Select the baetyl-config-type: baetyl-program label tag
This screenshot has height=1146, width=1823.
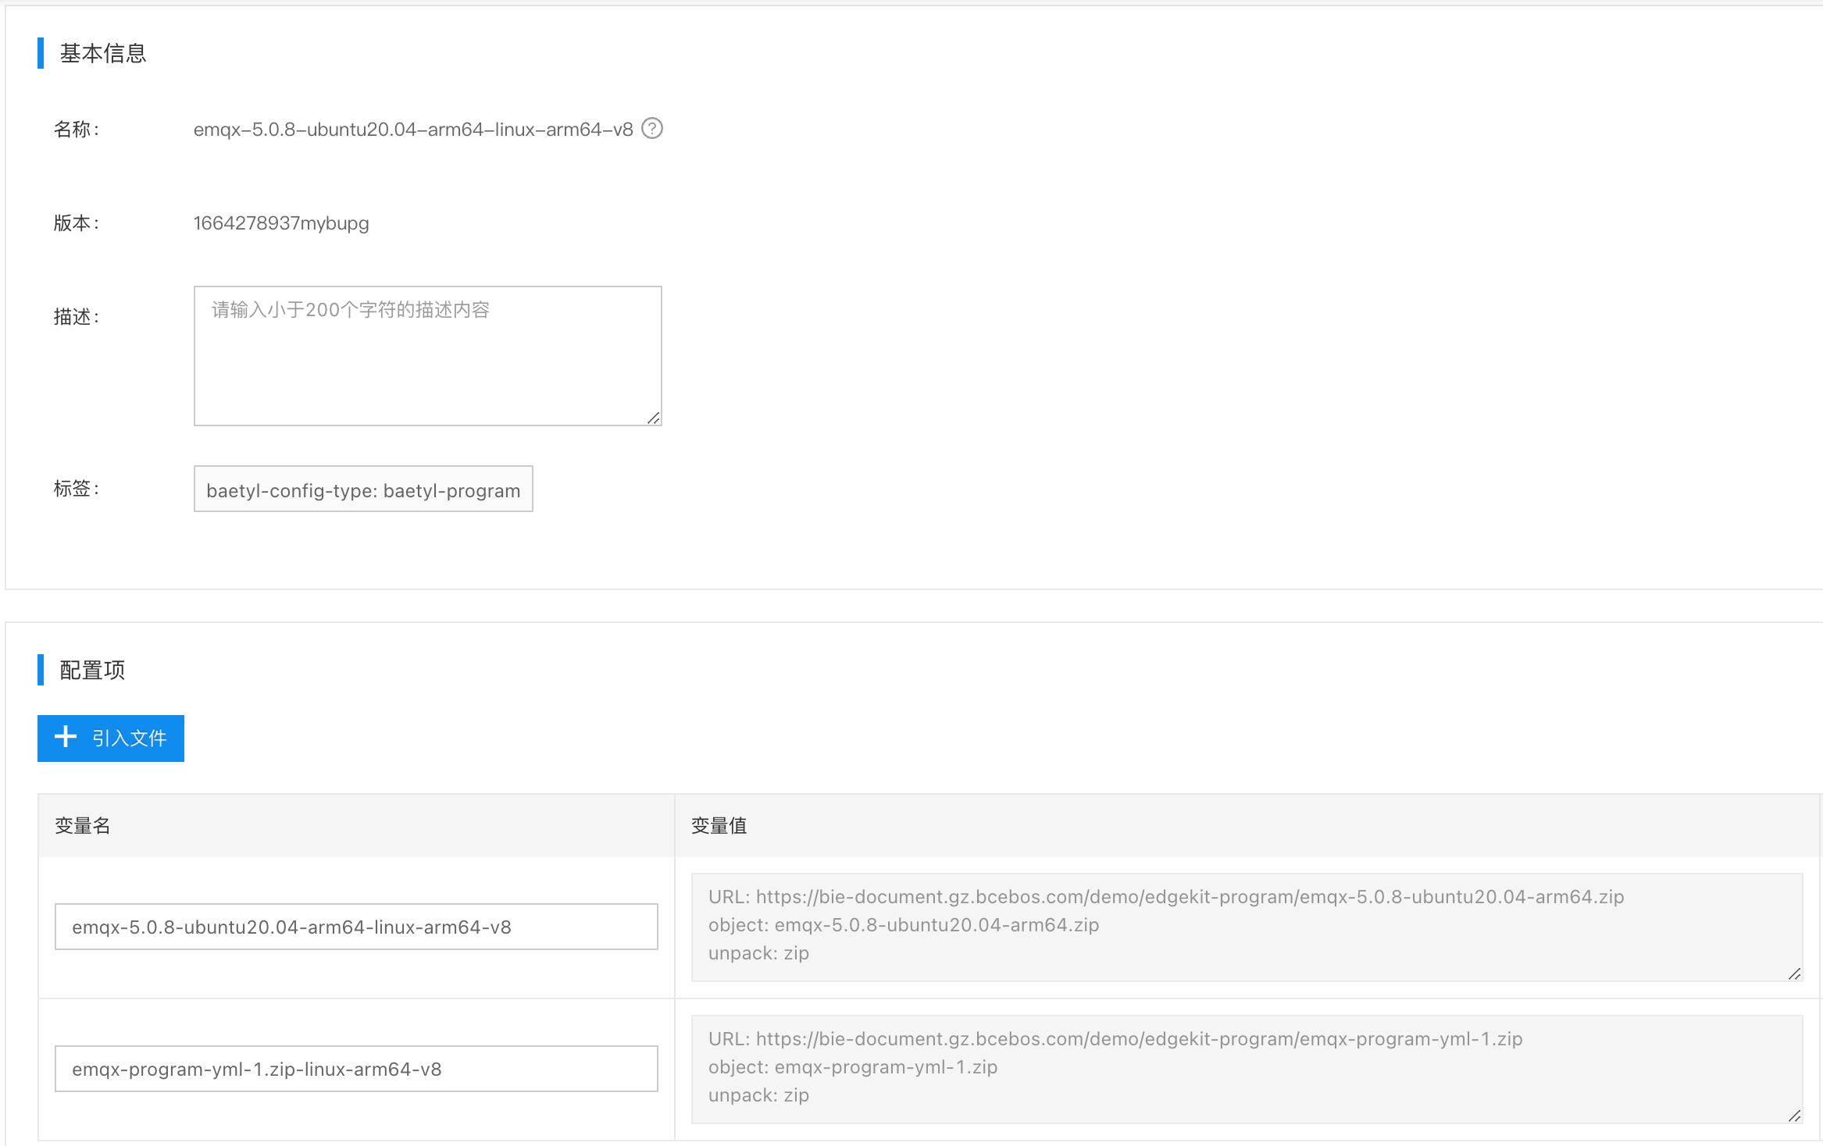point(363,489)
